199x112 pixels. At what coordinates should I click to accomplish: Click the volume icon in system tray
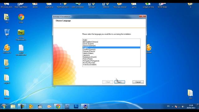[183, 106]
